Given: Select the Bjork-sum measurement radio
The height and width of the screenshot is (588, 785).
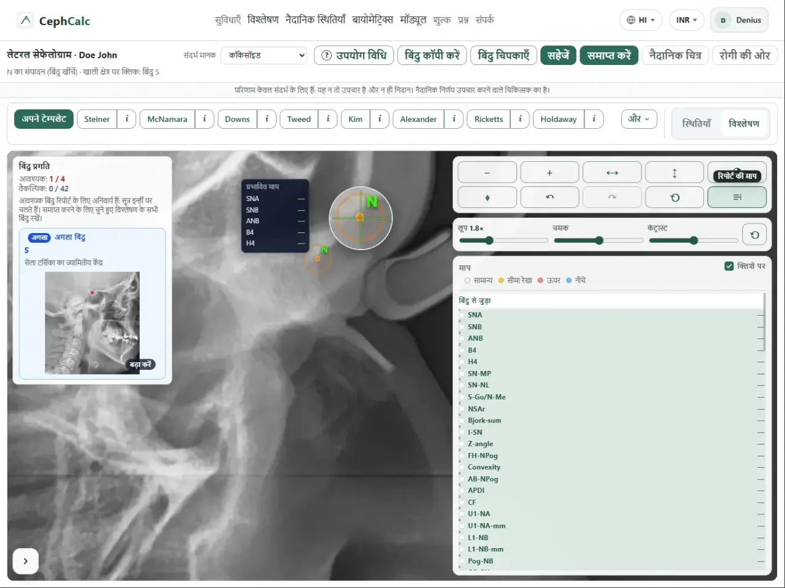Looking at the screenshot, I should pyautogui.click(x=462, y=421).
